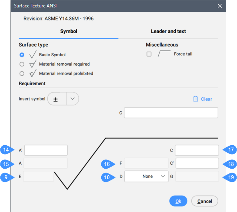Viewport: 237px width, 212px height.
Task: Close the Surface Texture ANSI dialog
Action: (220, 6)
